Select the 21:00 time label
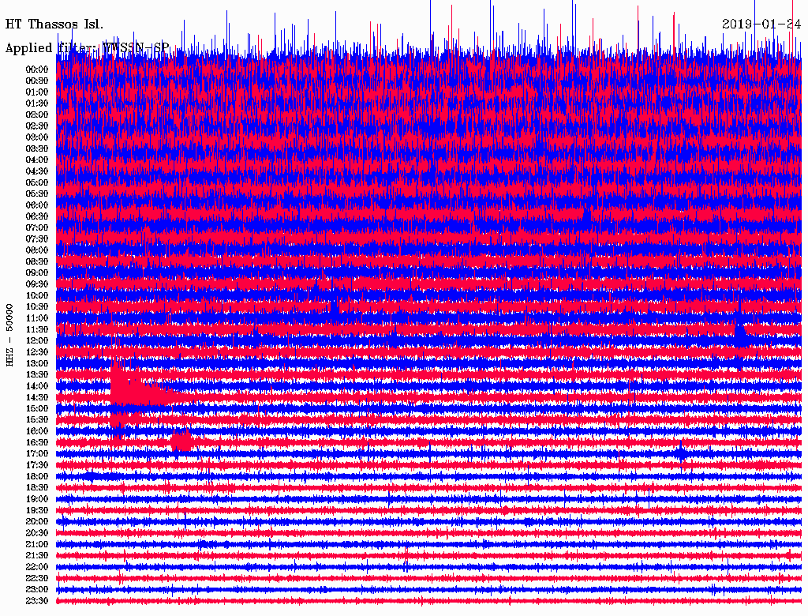Viewport: 808px width, 616px height. coord(37,544)
